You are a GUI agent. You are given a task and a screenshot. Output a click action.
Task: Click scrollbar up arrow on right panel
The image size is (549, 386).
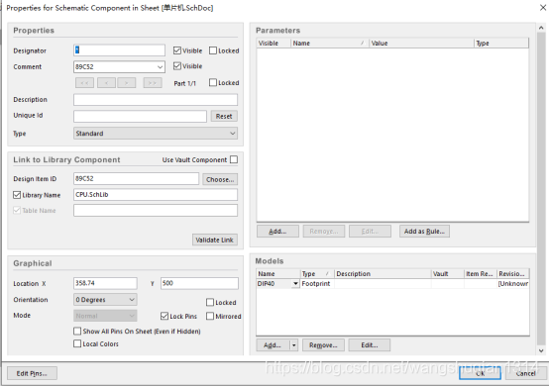click(541, 28)
